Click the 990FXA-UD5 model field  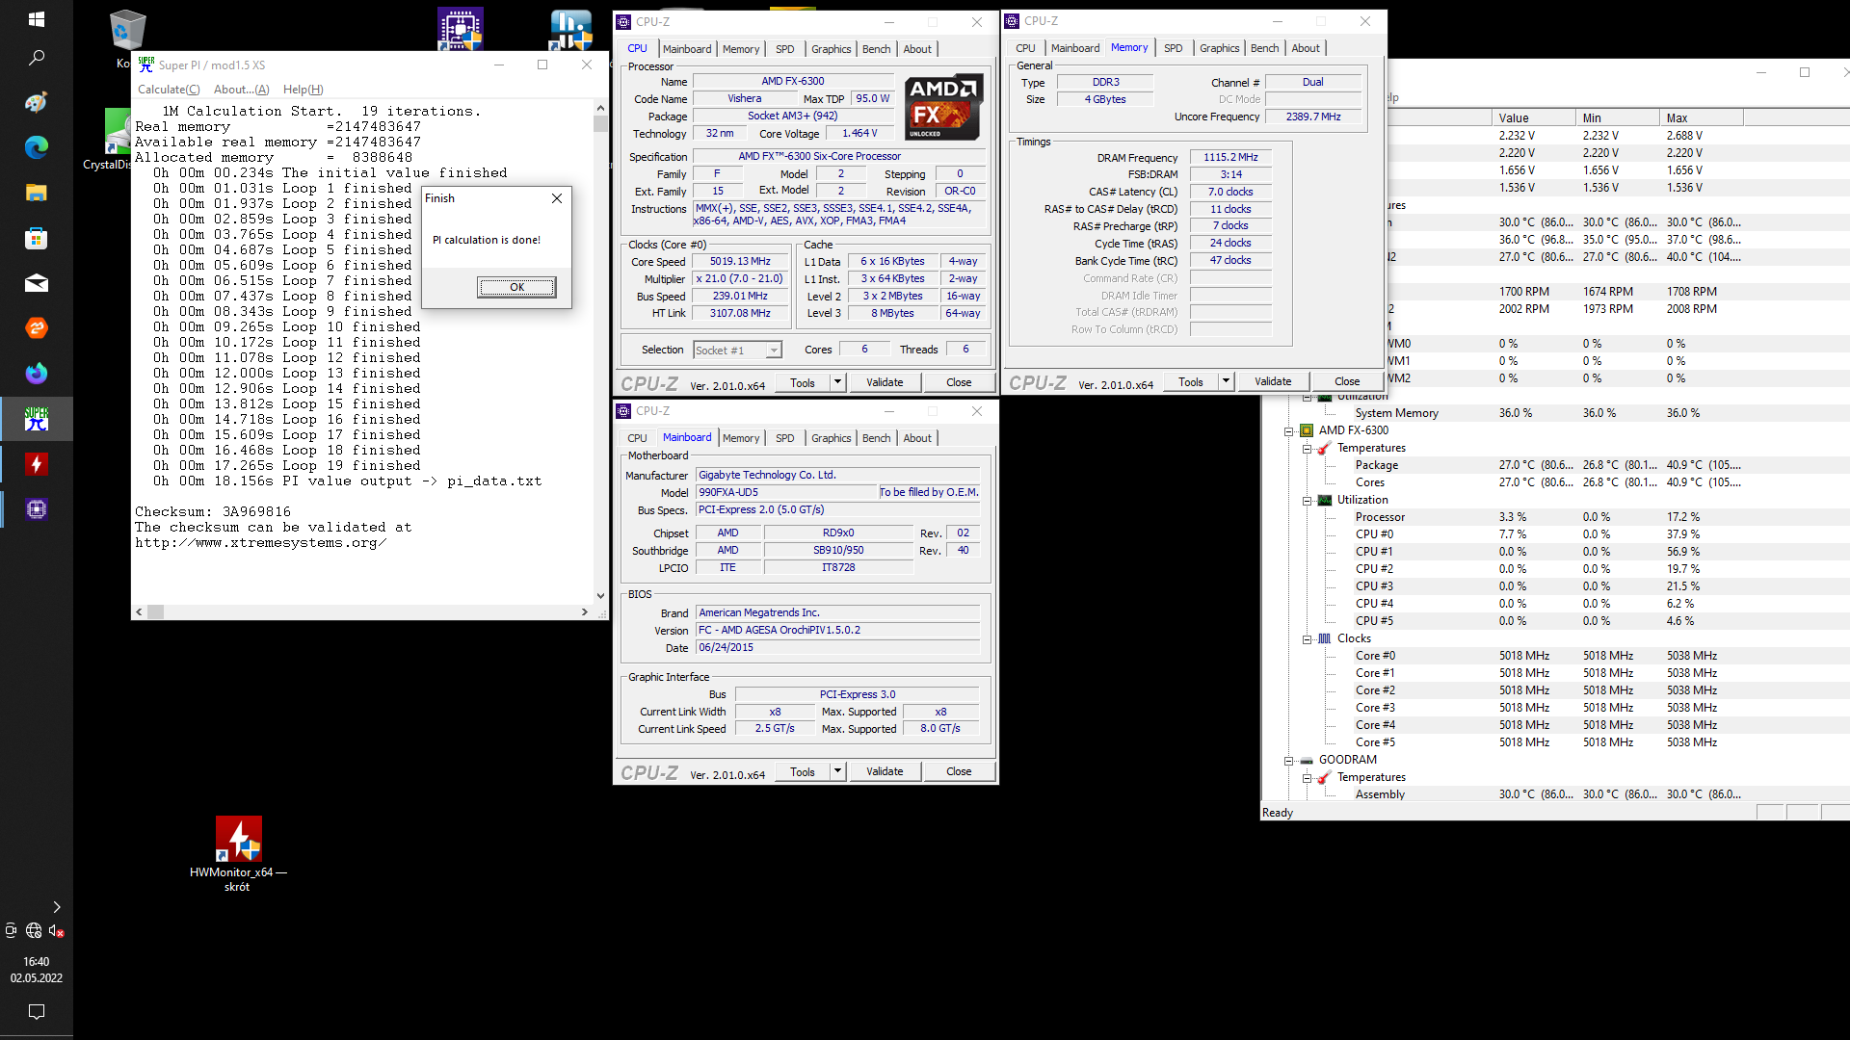[785, 492]
